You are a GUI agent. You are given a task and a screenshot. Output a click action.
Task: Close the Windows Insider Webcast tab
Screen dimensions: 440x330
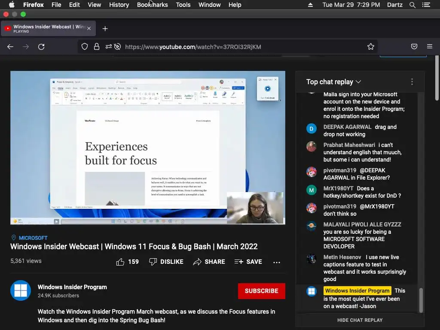(89, 28)
